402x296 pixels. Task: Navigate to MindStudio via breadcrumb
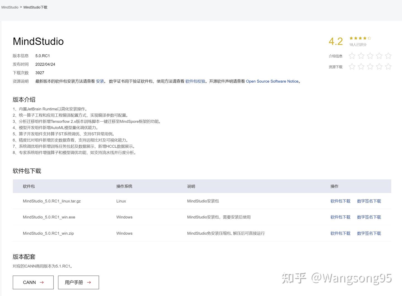click(9, 7)
